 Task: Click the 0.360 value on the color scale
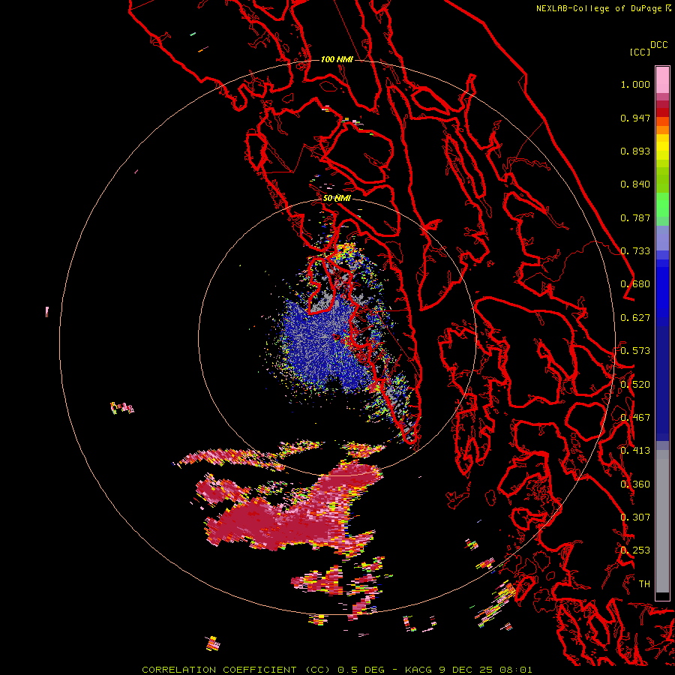[635, 484]
